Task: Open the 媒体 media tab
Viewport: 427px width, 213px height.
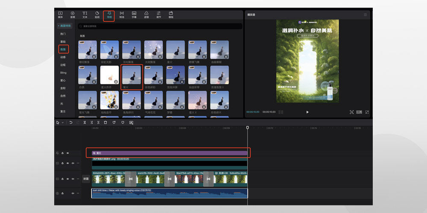Action: coord(60,14)
